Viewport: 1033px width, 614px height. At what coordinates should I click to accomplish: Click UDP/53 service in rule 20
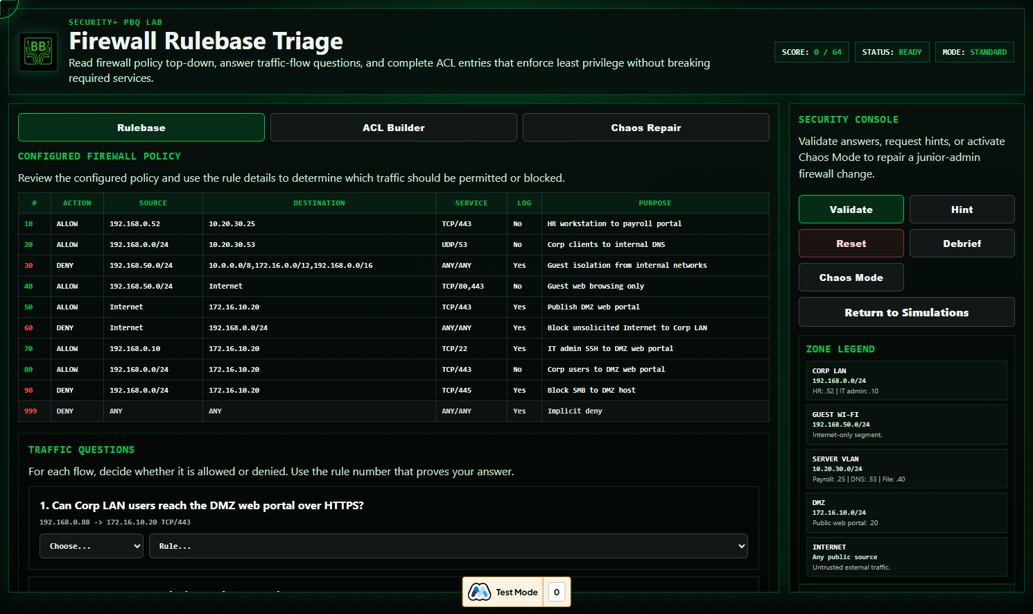(x=455, y=245)
